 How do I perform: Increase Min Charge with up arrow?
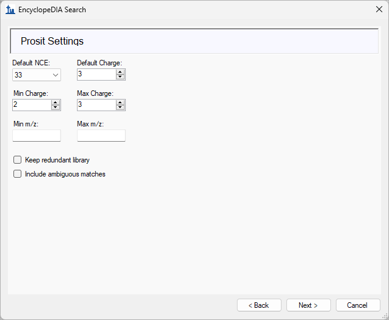click(x=56, y=102)
